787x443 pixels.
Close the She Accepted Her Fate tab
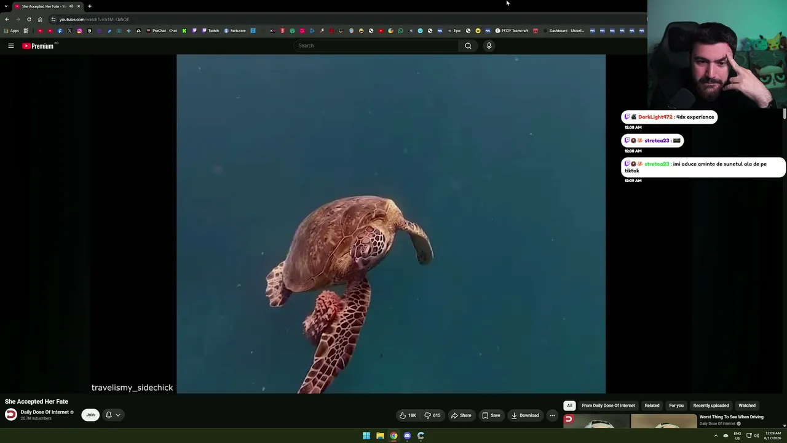click(79, 6)
